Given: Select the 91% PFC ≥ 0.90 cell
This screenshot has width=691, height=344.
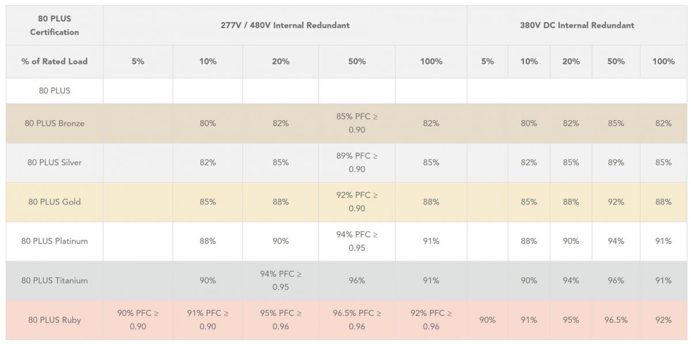Looking at the screenshot, I should tap(208, 320).
